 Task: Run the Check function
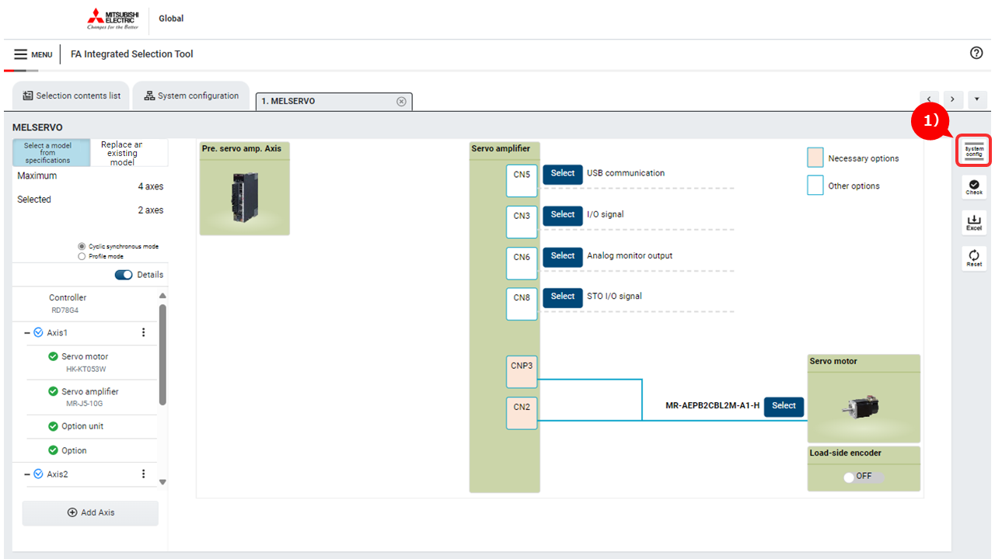point(974,186)
